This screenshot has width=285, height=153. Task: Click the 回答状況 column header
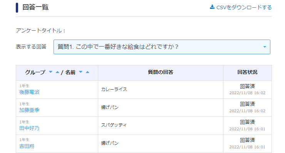click(x=247, y=72)
